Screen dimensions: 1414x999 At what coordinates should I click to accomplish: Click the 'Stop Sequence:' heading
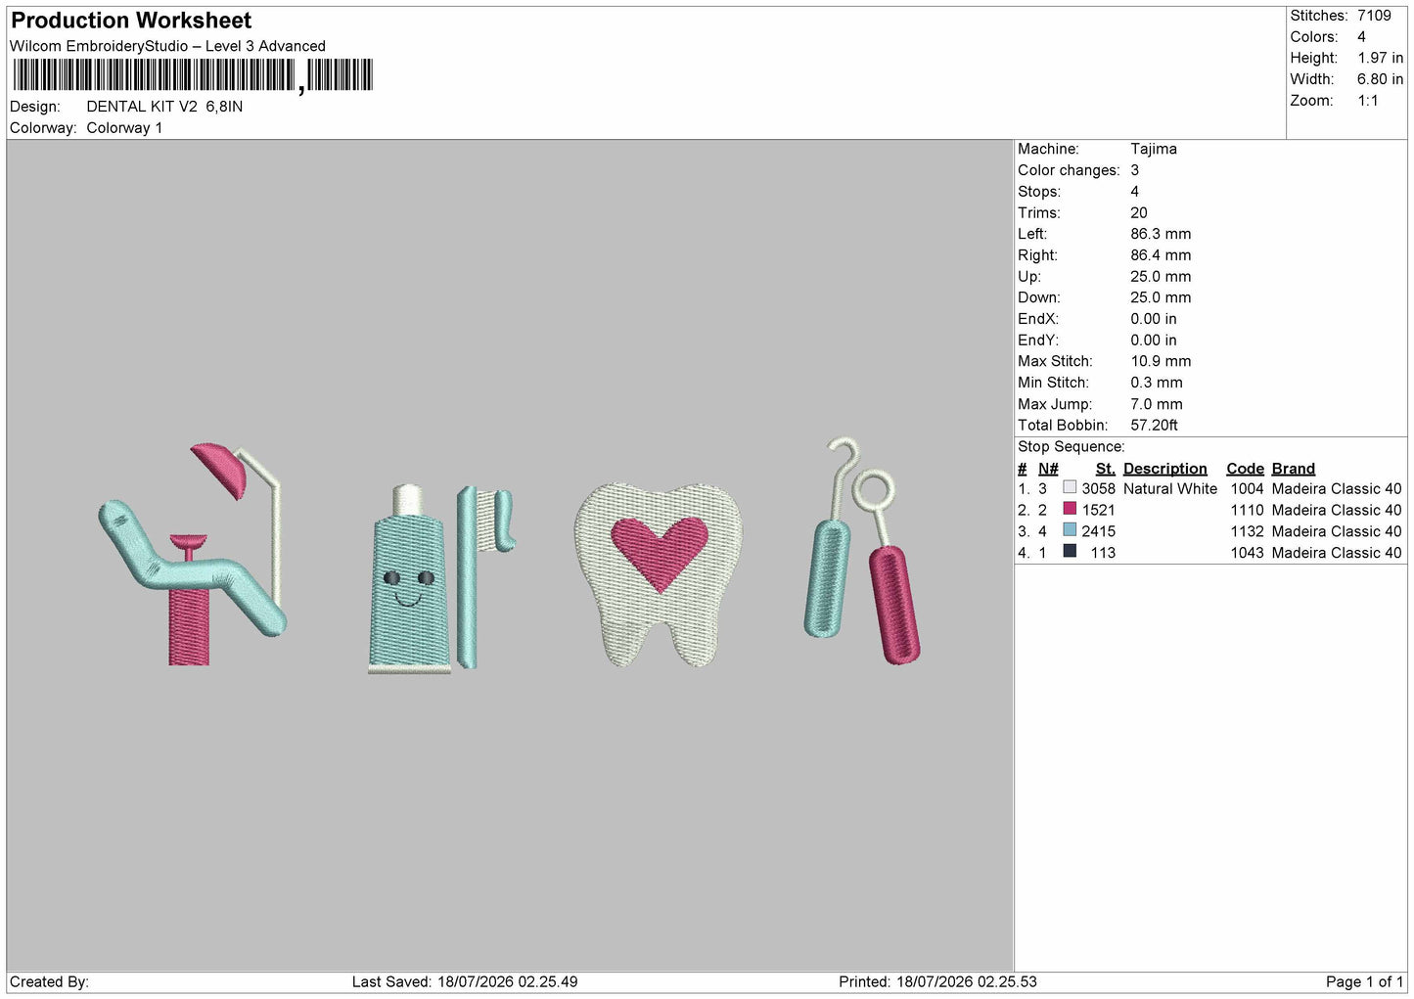coord(1072,447)
